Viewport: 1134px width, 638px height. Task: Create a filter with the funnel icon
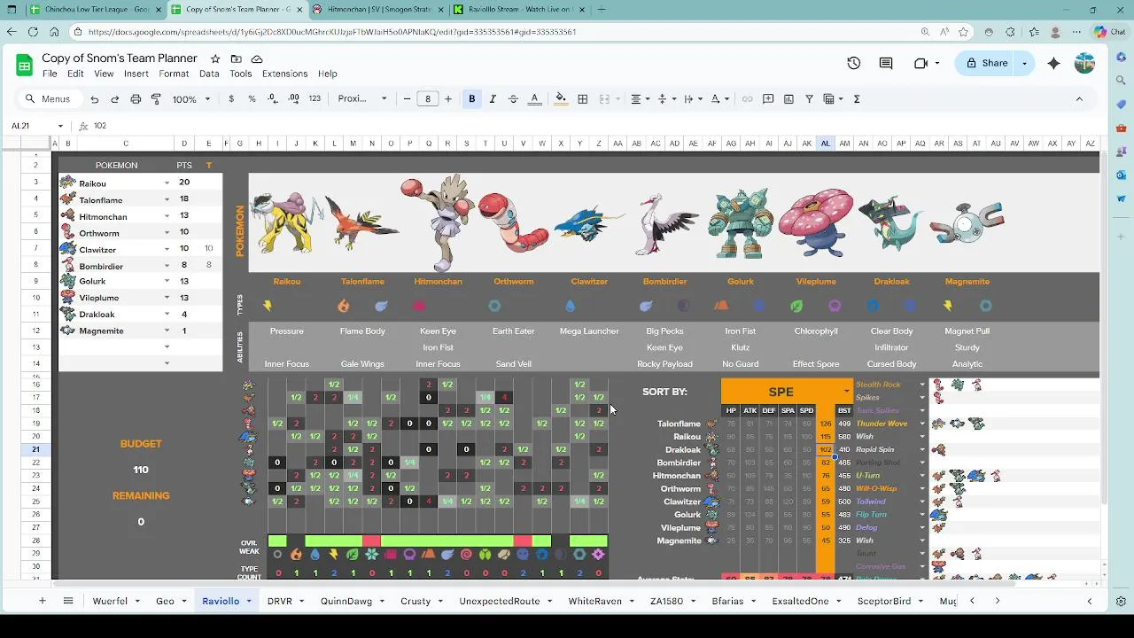809,99
